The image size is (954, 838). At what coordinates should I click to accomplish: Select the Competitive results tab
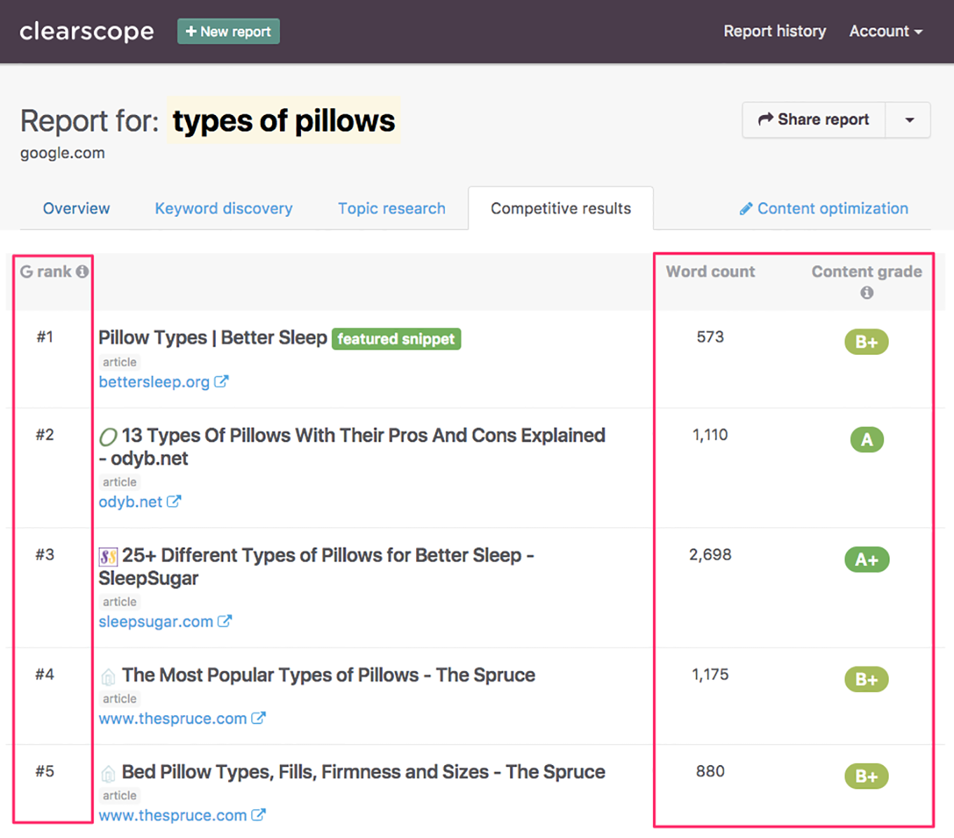pos(560,208)
